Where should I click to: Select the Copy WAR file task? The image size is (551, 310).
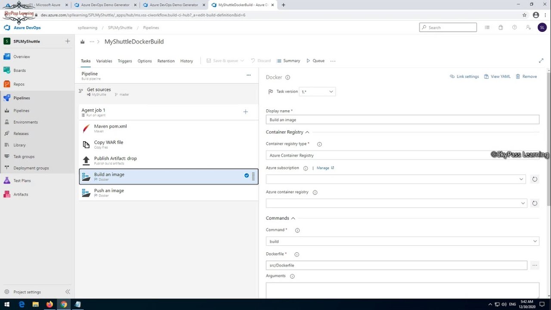point(169,144)
